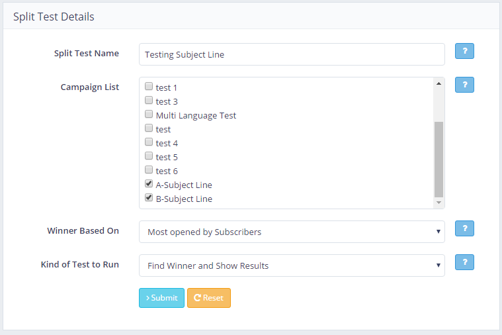502x335 pixels.
Task: Select the 'test 5' campaign checkbox
Action: pyautogui.click(x=149, y=156)
